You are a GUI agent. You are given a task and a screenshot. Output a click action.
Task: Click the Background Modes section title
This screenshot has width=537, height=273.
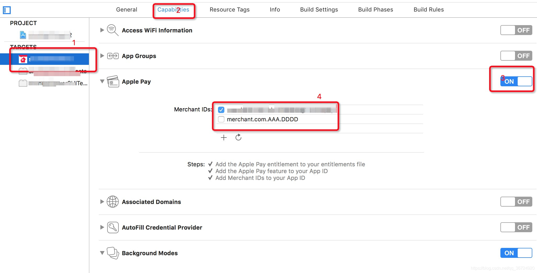tap(150, 253)
